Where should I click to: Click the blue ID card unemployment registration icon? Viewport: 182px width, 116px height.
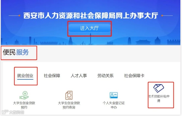click(114, 95)
